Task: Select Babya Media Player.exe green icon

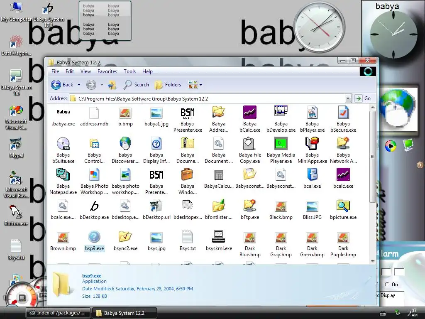Action: pyautogui.click(x=281, y=143)
